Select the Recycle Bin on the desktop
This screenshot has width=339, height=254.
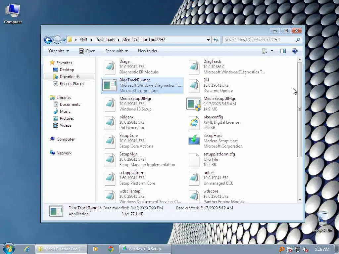(x=322, y=222)
